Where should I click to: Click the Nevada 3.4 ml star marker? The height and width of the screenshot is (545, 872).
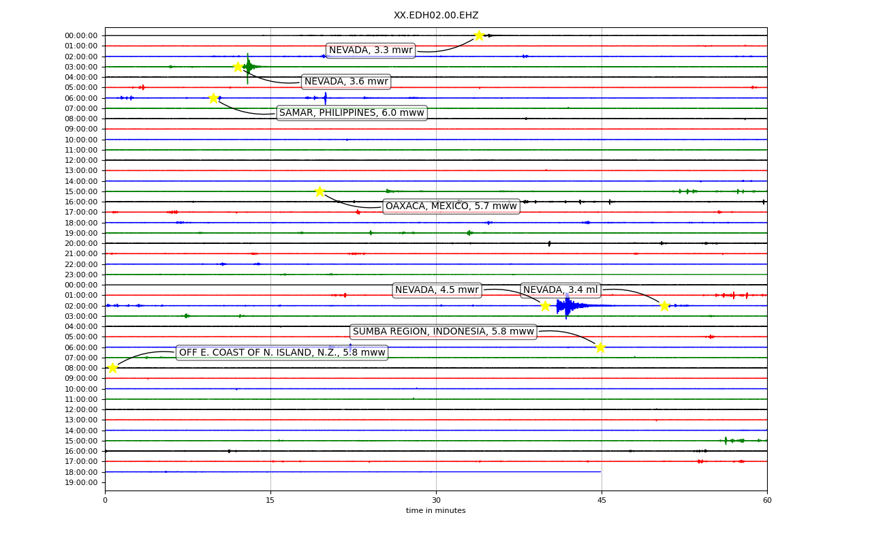pos(664,306)
